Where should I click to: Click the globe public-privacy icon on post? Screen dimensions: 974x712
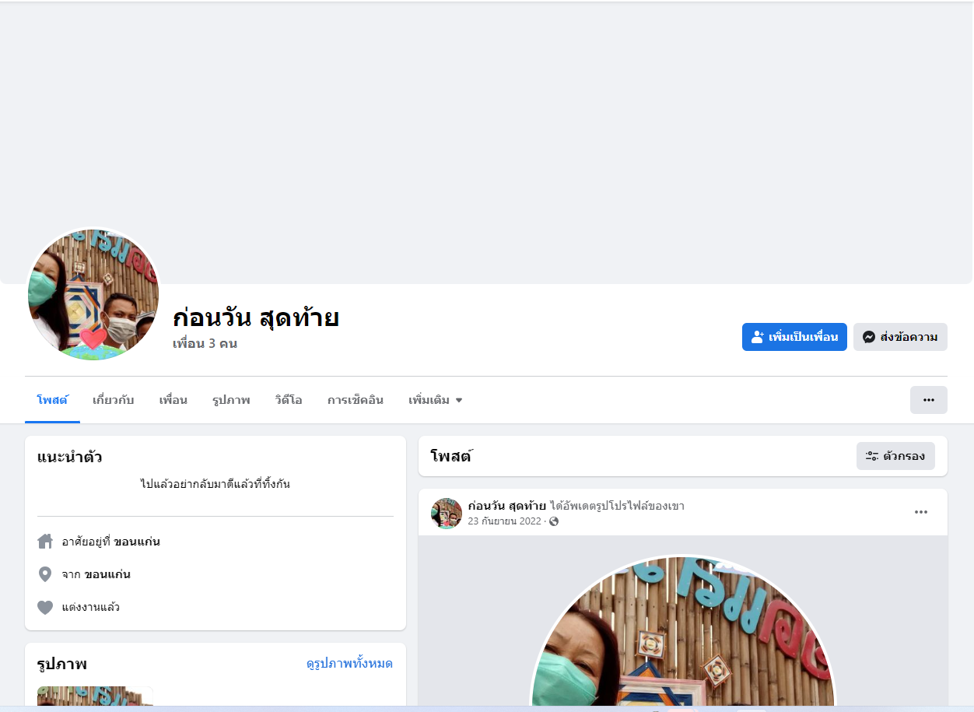[554, 521]
